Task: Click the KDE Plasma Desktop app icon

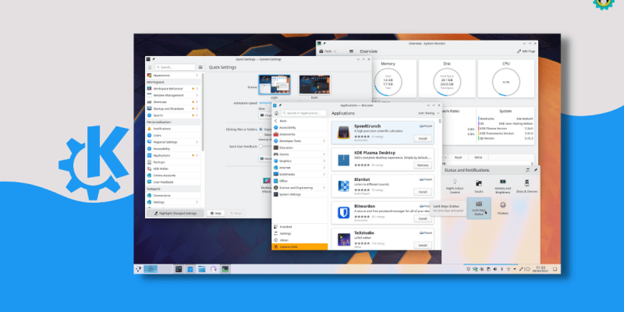Action: coord(343,159)
